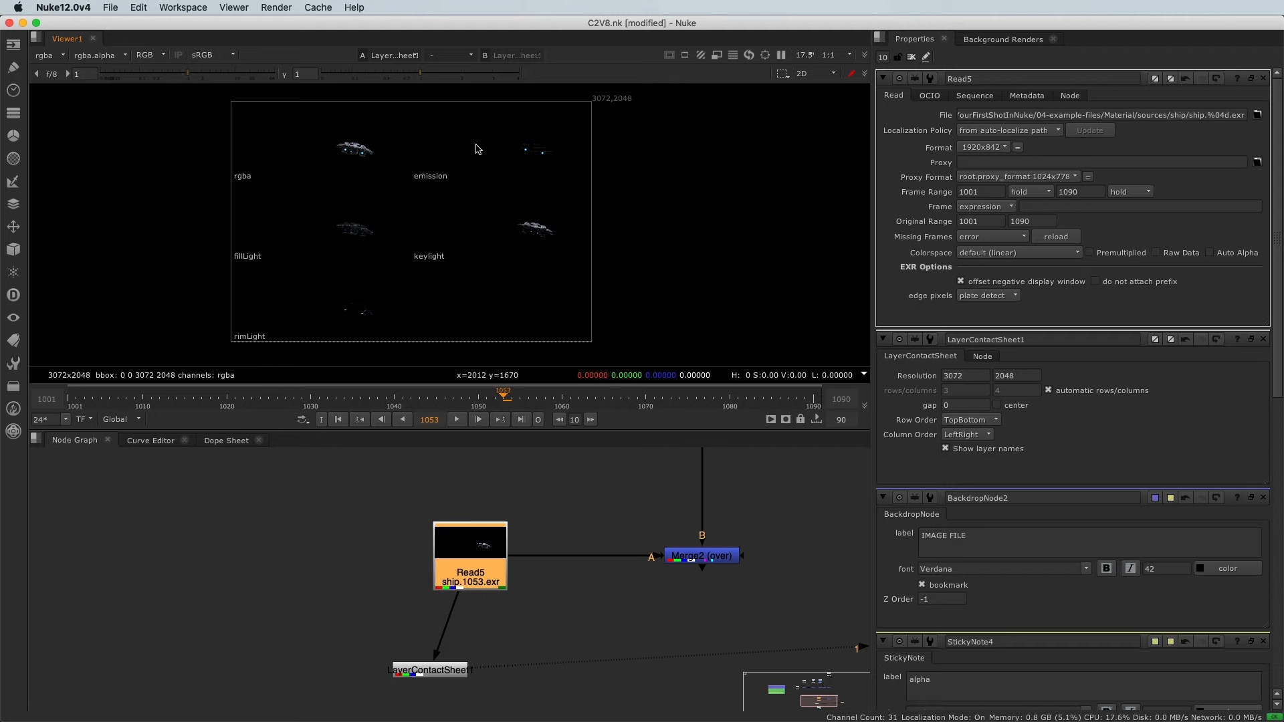Uncheck Show layer names option

(945, 449)
